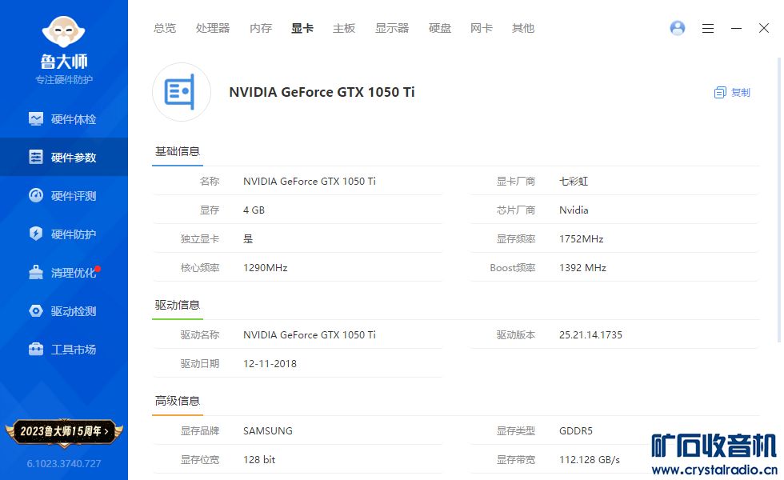Click the 硬件评测 gauge icon

pos(36,196)
